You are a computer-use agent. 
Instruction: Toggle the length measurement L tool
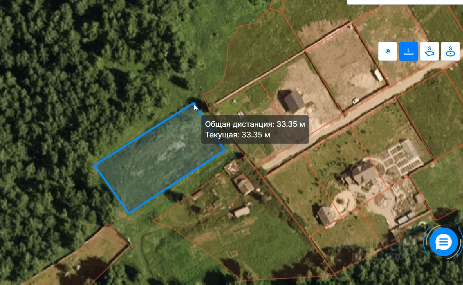[x=409, y=51]
